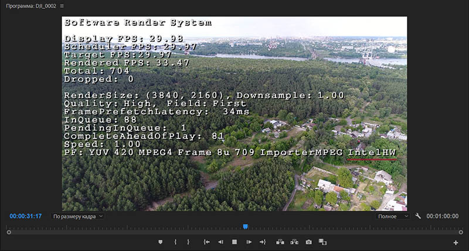Jump to the In point

tap(206, 242)
